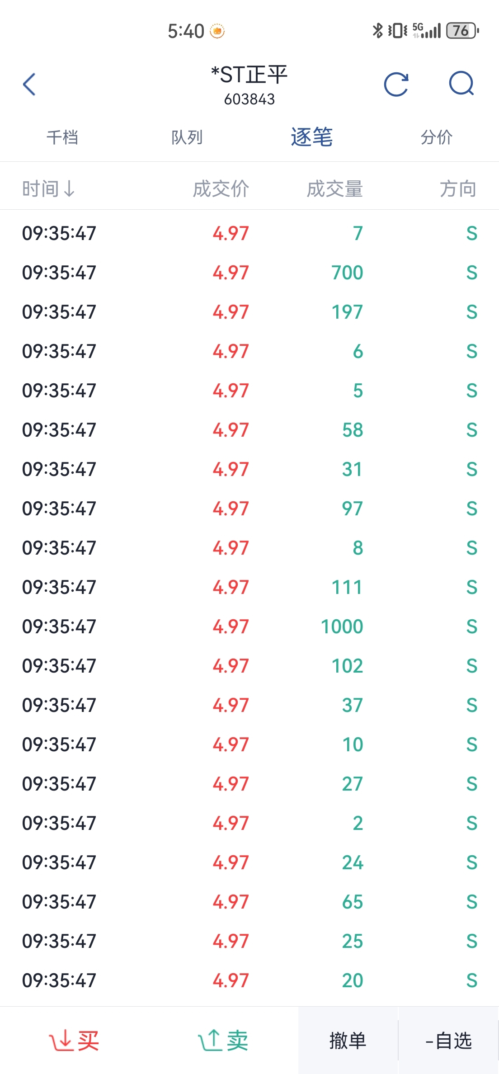Toggle time sort order arrow
This screenshot has width=499, height=1074.
tap(69, 189)
